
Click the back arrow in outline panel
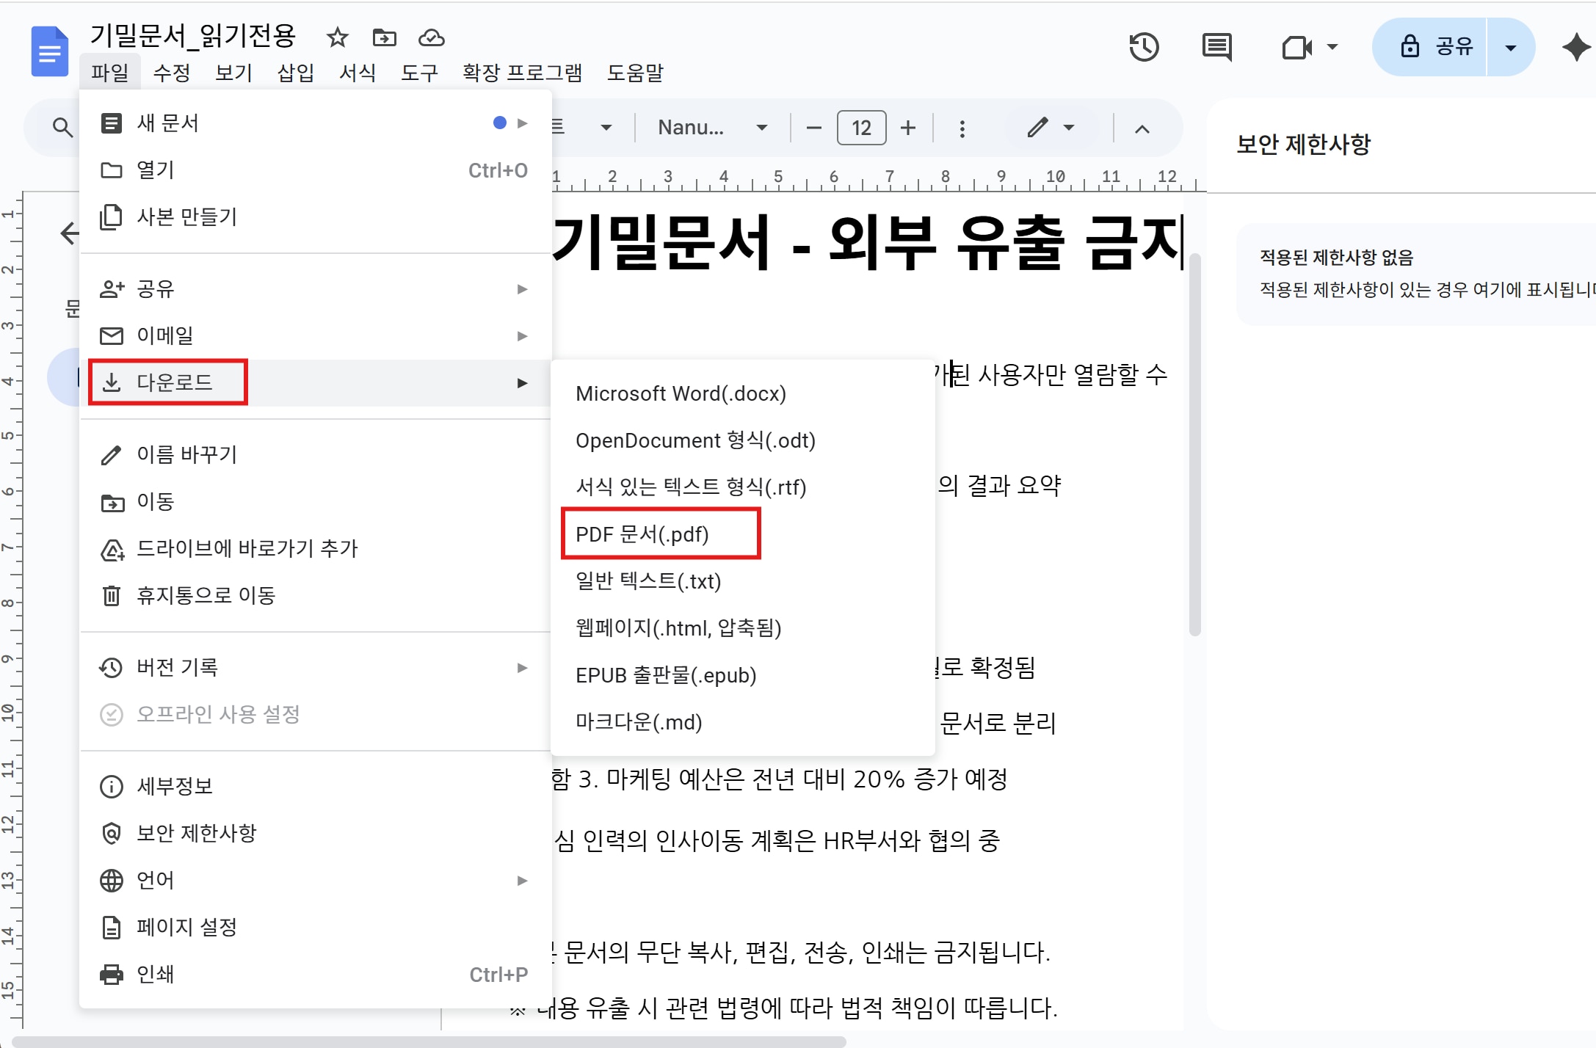tap(69, 233)
